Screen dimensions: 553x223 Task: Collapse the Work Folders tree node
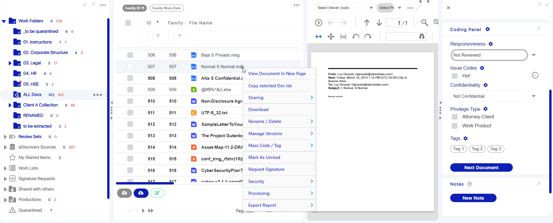tap(4, 21)
